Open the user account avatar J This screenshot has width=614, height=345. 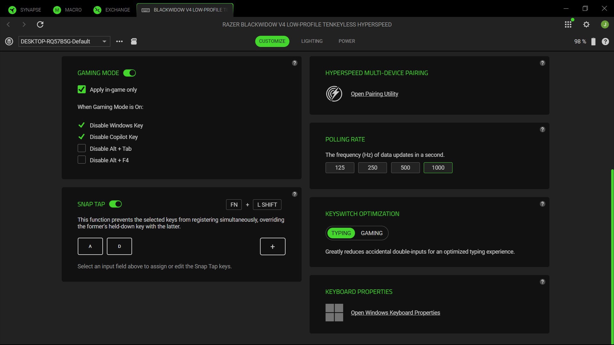(605, 25)
